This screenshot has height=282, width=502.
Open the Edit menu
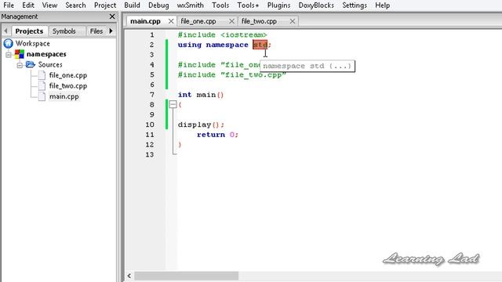28,5
